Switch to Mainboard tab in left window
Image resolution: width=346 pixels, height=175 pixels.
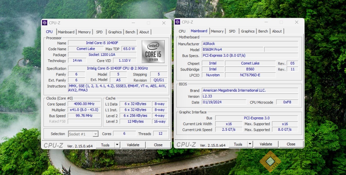[x=66, y=32]
